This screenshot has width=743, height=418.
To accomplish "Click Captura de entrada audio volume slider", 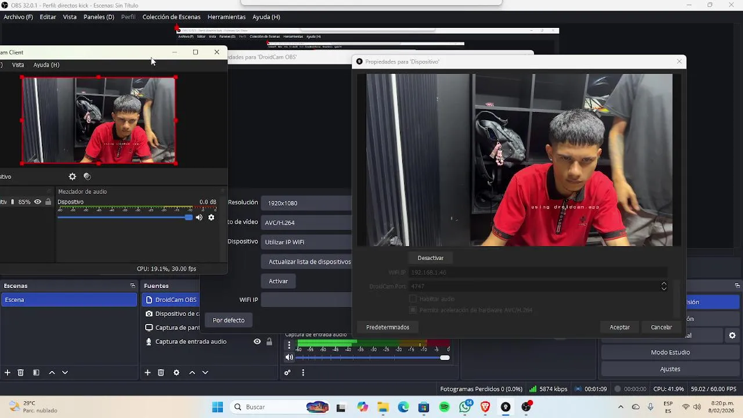I will [373, 358].
